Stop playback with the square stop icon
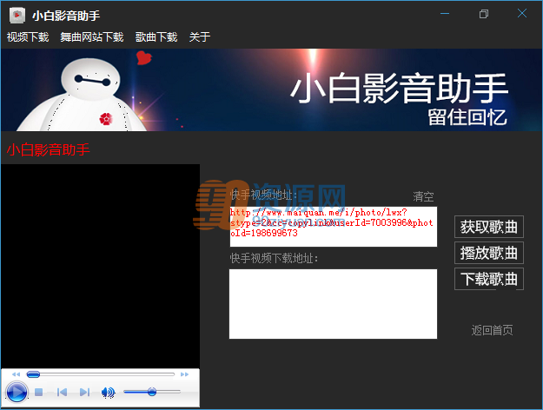The image size is (543, 410). pos(39,392)
